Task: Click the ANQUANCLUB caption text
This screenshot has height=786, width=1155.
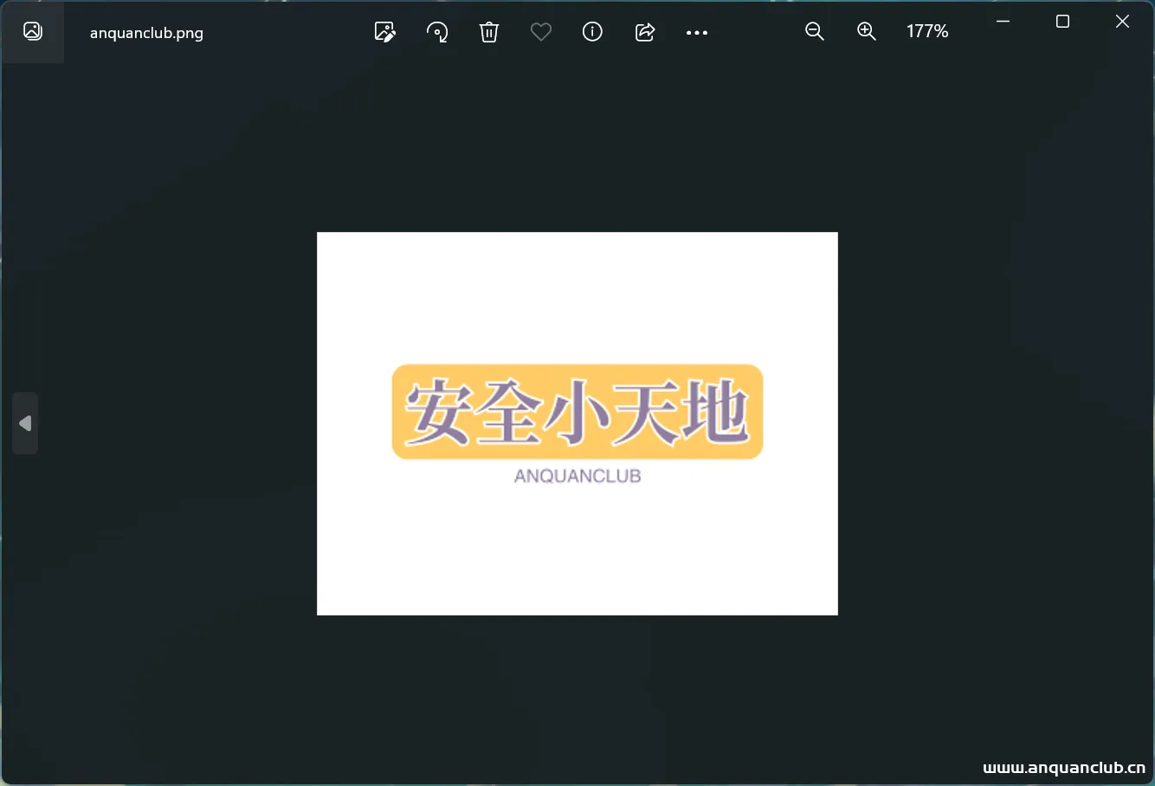Action: click(577, 475)
